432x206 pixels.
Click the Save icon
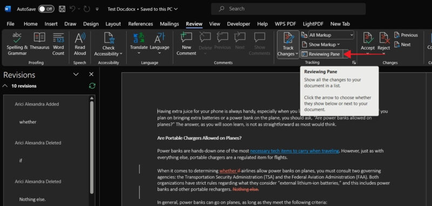(x=62, y=9)
